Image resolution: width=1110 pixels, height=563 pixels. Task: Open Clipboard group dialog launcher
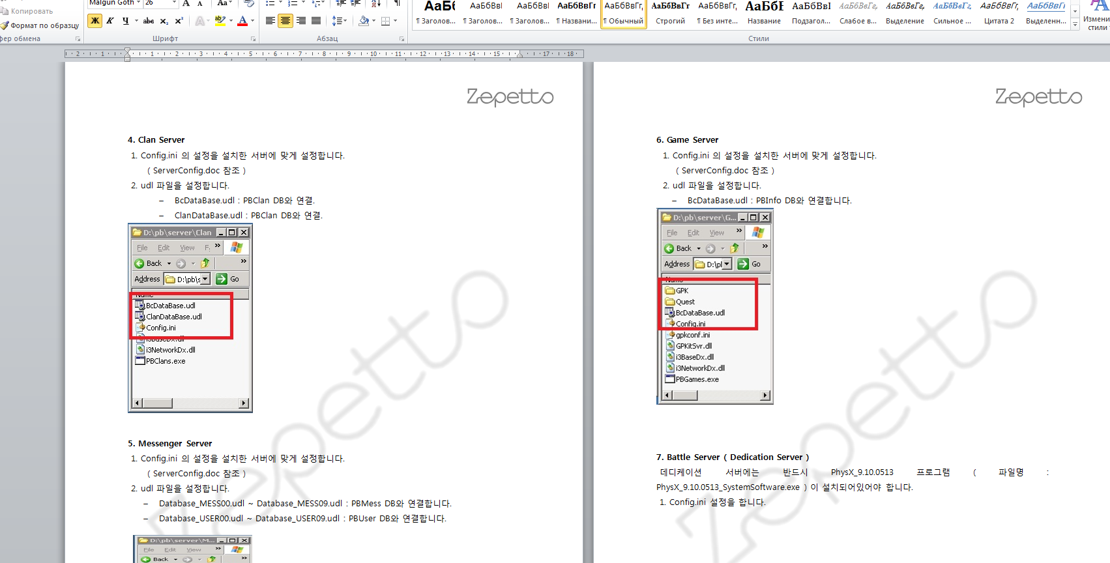pyautogui.click(x=78, y=39)
